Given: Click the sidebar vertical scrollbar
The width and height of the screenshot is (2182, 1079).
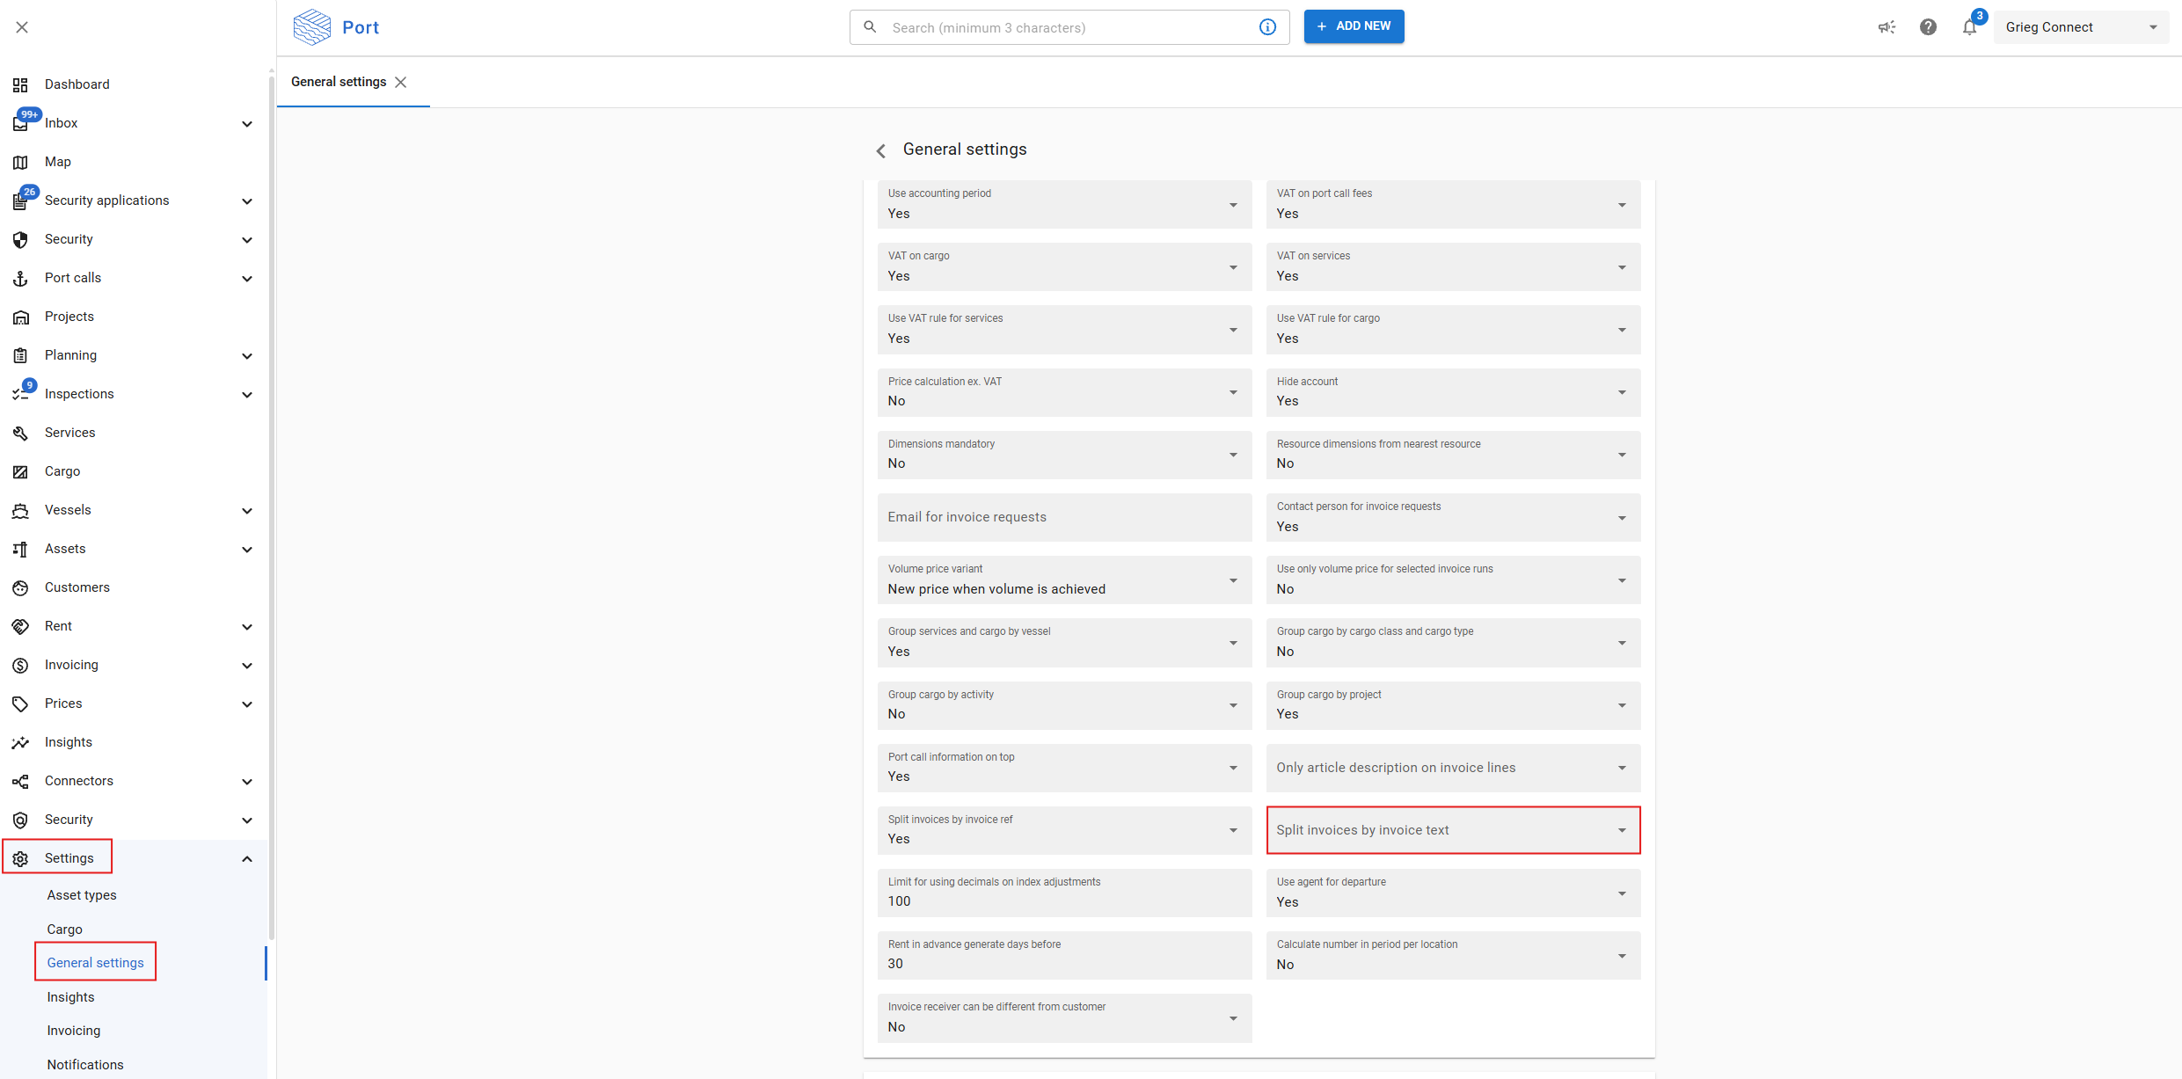Looking at the screenshot, I should (271, 510).
